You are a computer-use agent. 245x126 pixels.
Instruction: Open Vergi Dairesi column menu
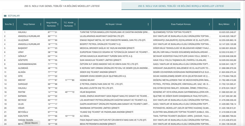[x=41, y=24]
